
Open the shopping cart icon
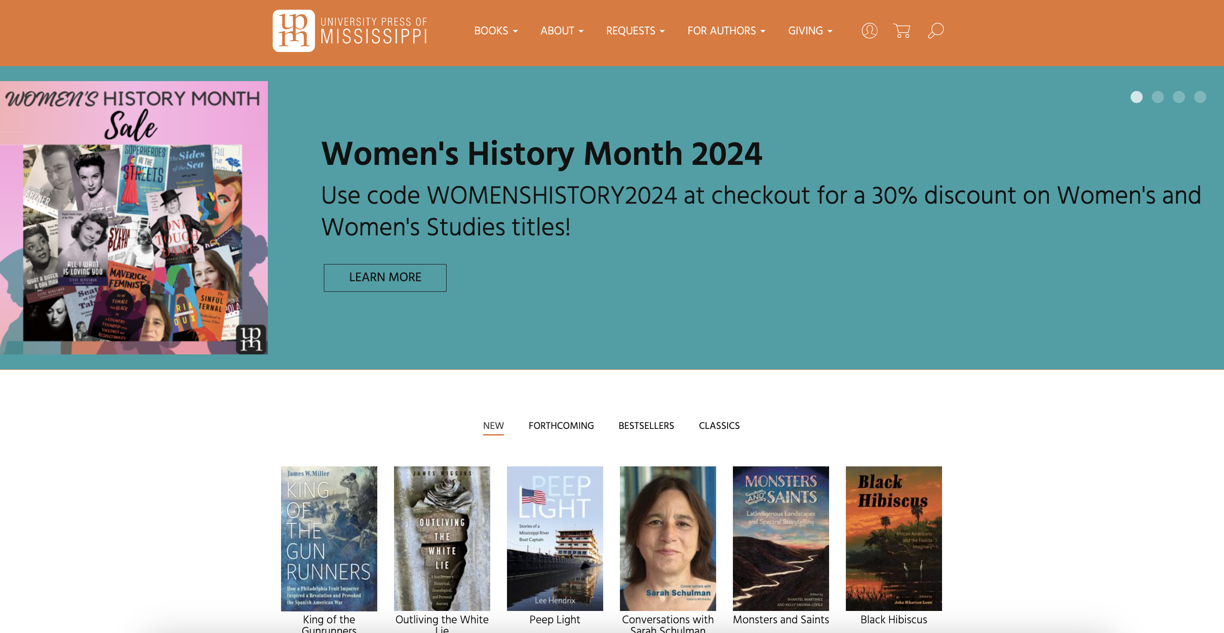[901, 31]
